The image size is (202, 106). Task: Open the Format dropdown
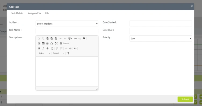coord(59,53)
